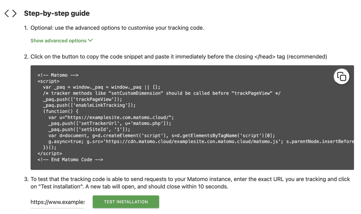The width and height of the screenshot is (361, 214).
Task: Click inside the website URL input field
Action: (57, 201)
